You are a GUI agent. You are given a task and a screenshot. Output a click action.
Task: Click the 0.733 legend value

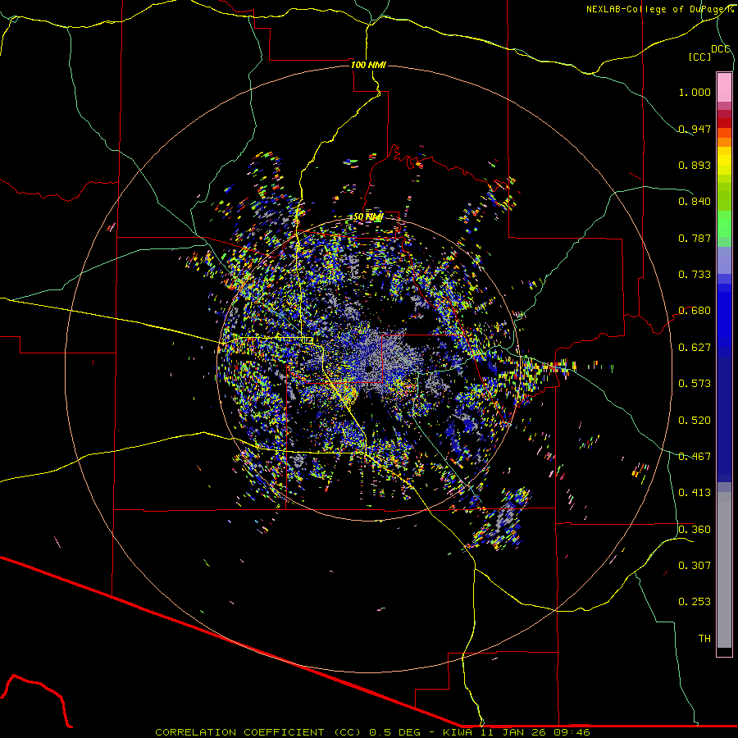[x=695, y=275]
